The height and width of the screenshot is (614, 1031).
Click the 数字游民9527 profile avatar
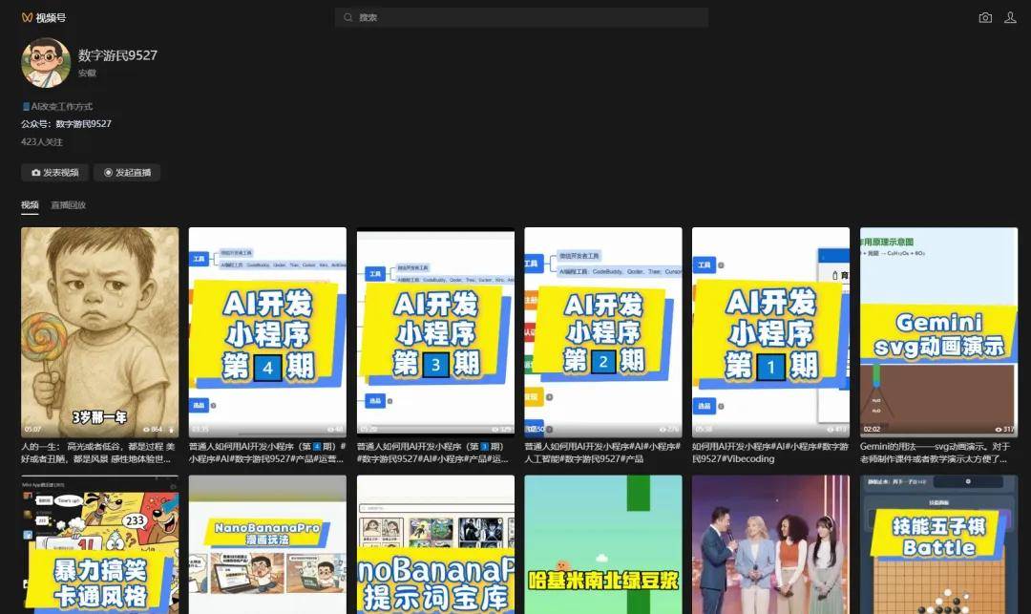tap(46, 63)
